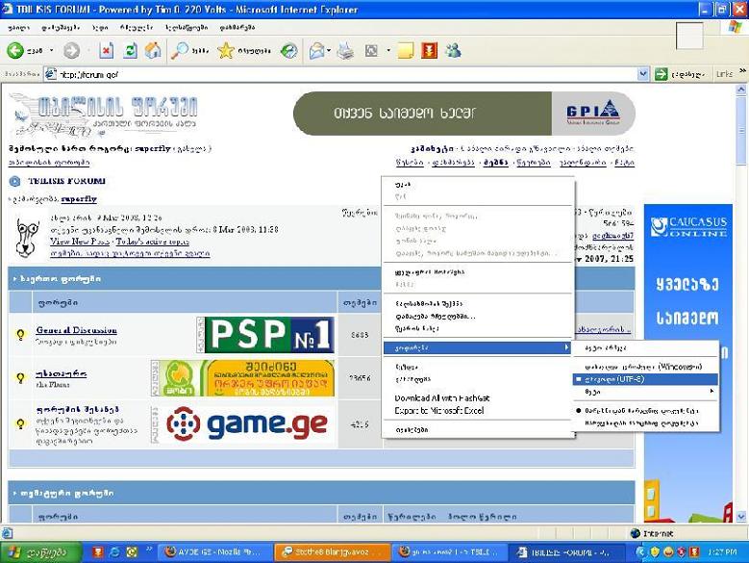
Task: Select the Windows encoding option in submenu
Action: [645, 367]
